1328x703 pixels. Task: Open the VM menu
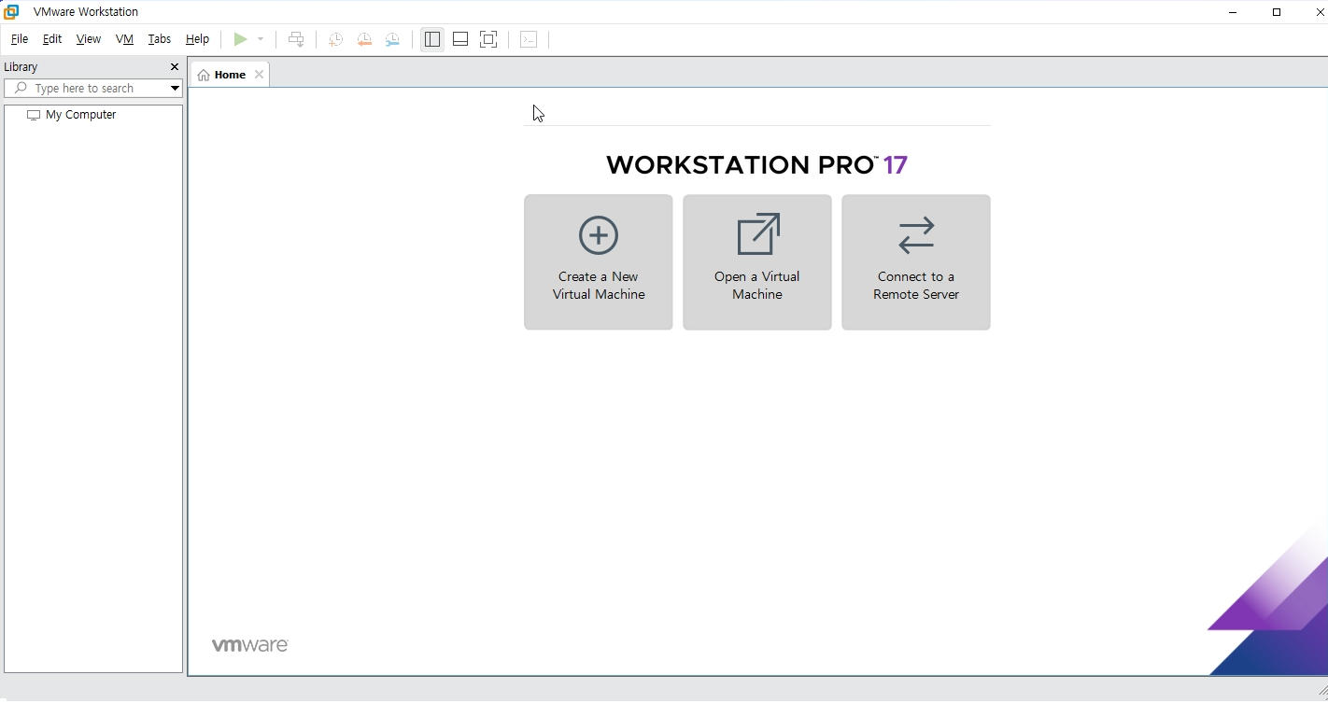coord(124,39)
